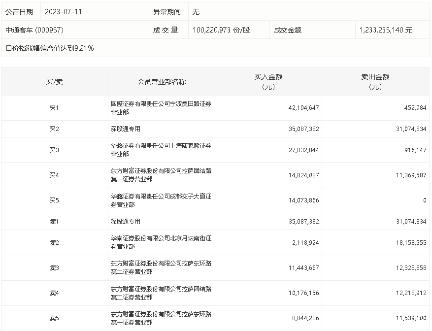This screenshot has width=432, height=331.
Task: Click the 会员营业部名称 column header
Action: (162, 82)
